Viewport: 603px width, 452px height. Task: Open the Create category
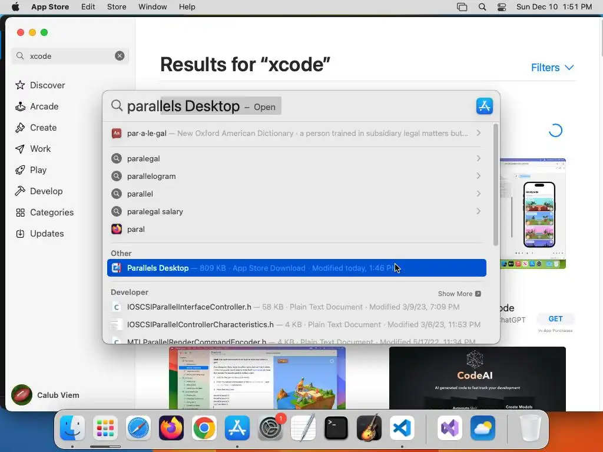(36, 128)
